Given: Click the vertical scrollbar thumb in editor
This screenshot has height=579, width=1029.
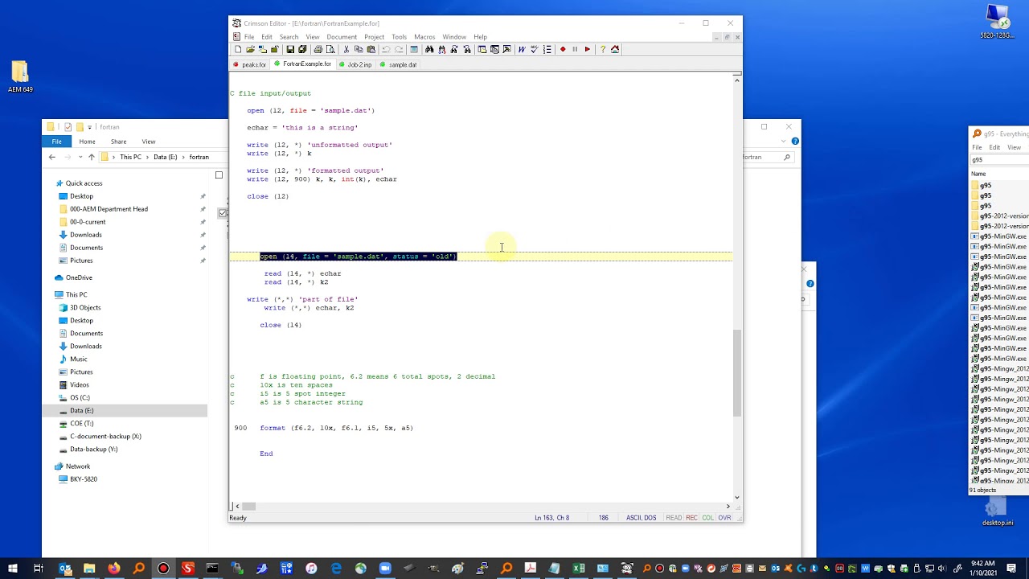Looking at the screenshot, I should pyautogui.click(x=737, y=373).
